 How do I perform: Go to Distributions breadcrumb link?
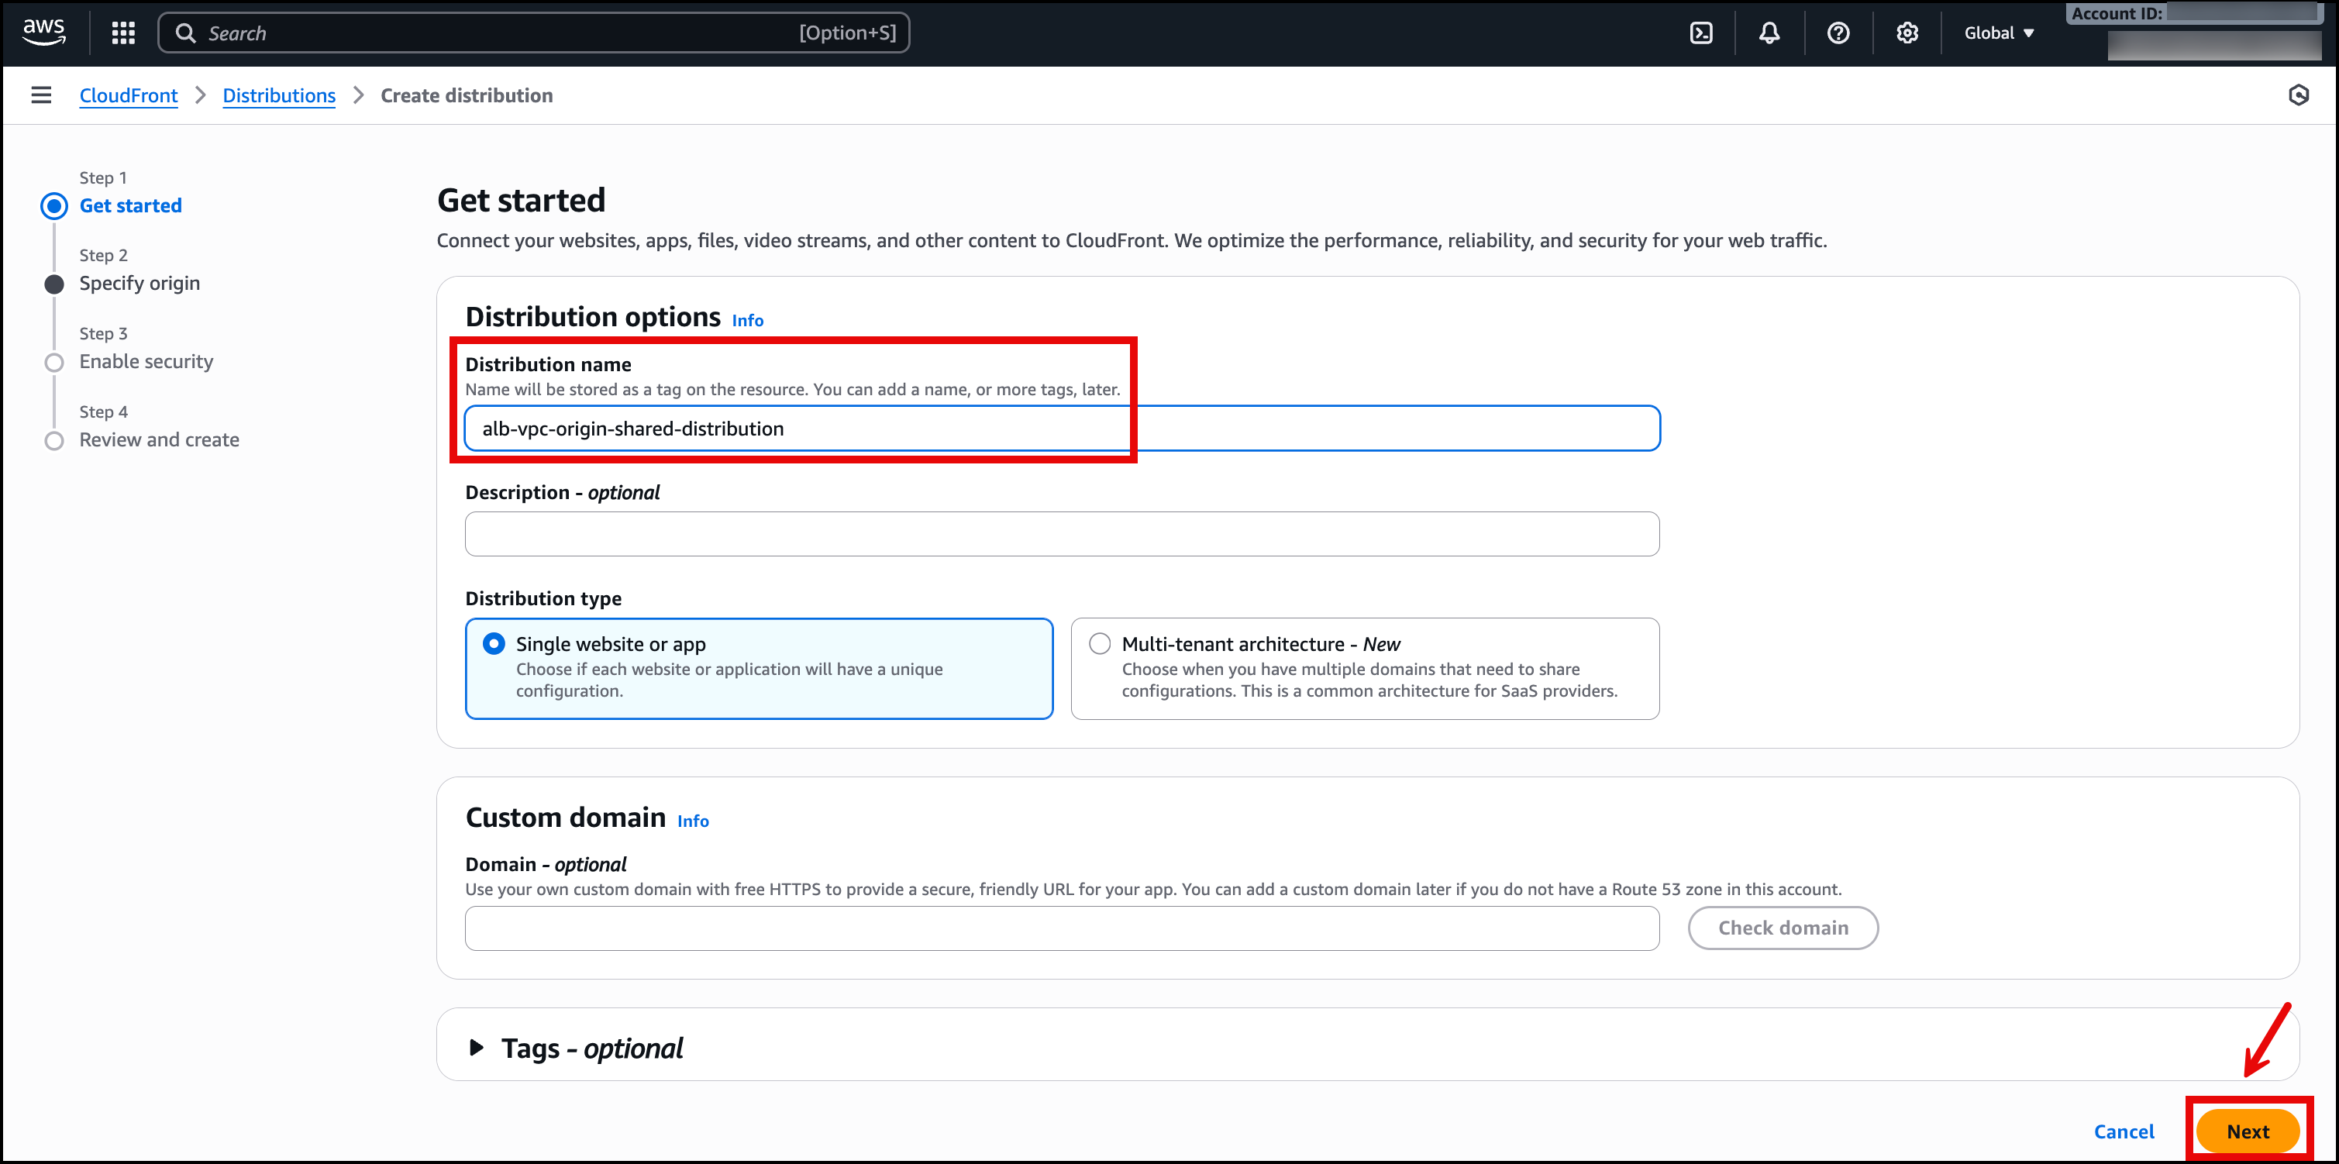279,95
